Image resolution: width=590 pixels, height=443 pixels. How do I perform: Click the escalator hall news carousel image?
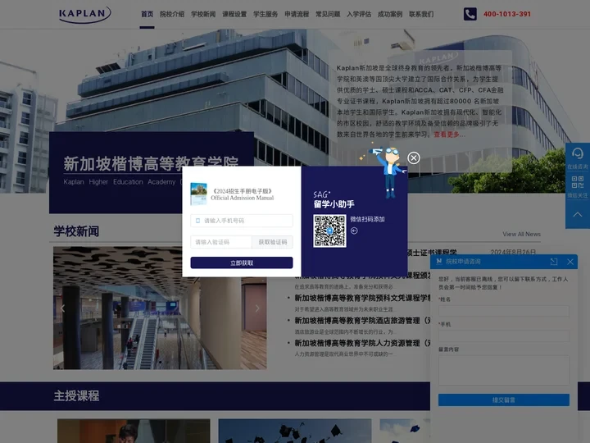click(160, 308)
